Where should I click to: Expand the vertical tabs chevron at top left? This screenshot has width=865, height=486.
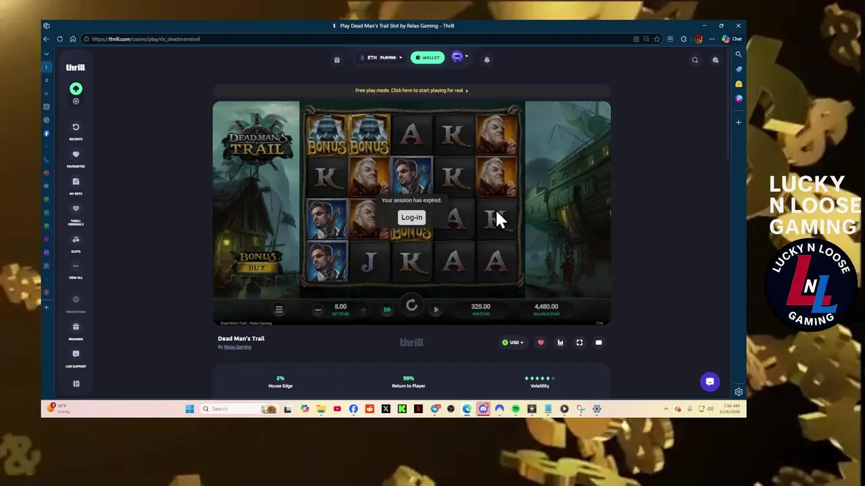click(47, 53)
